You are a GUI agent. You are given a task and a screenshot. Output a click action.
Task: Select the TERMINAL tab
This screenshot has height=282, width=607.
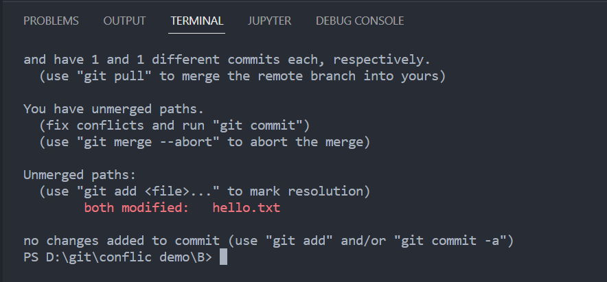[x=196, y=21]
